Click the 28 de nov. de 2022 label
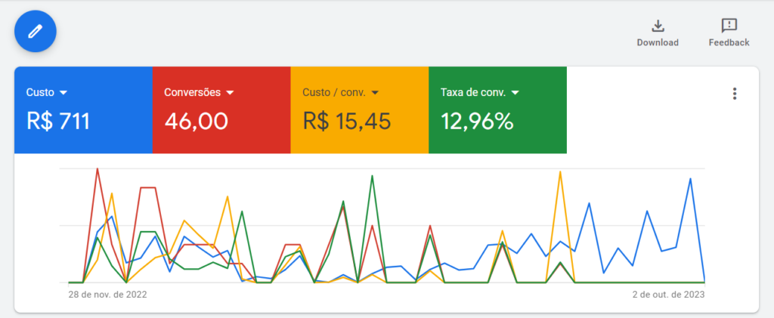The height and width of the screenshot is (318, 774). coord(107,295)
